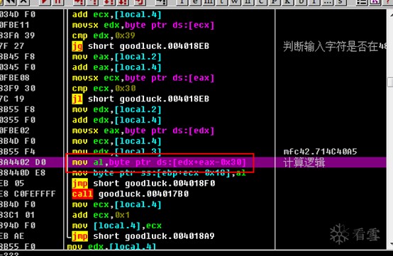Click hex bytes '83F9 30'
The width and height of the screenshot is (393, 256).
tap(18, 89)
